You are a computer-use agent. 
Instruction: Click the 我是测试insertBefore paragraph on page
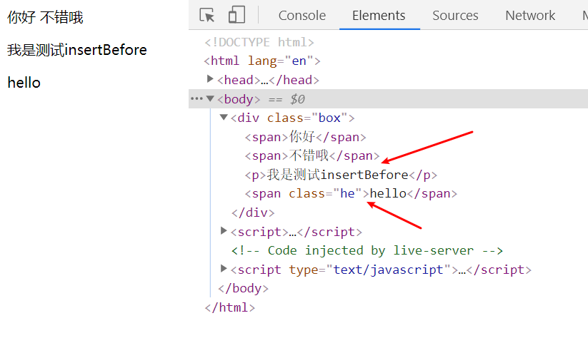pyautogui.click(x=77, y=50)
